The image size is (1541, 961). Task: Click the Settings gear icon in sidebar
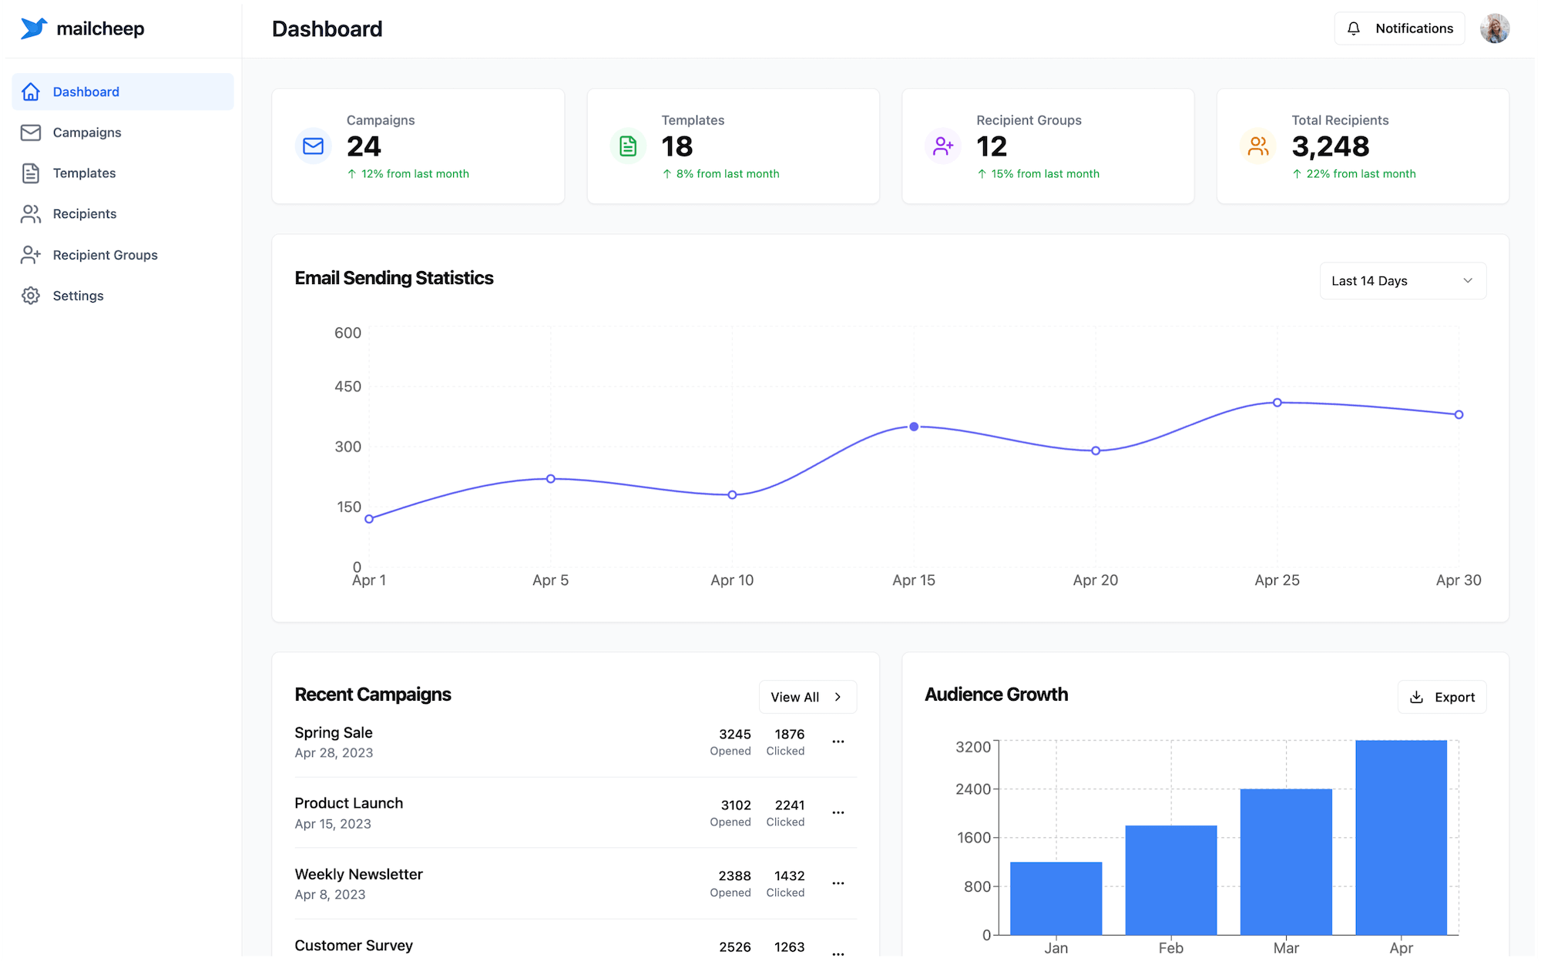(x=31, y=296)
